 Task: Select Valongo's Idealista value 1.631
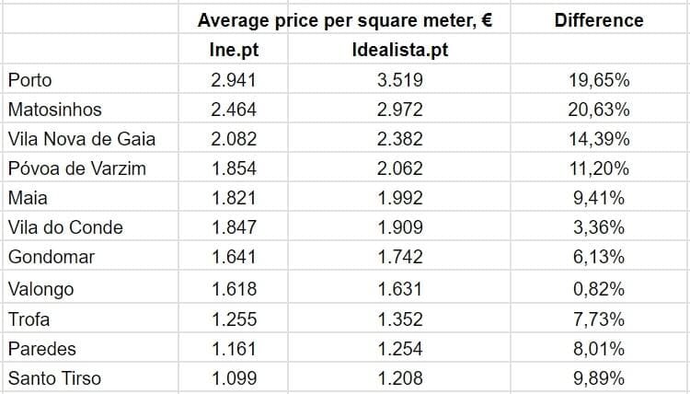point(400,289)
